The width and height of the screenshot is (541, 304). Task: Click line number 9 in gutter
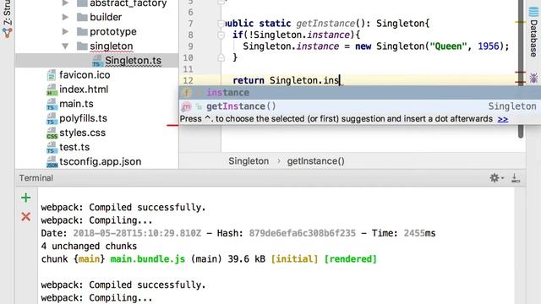point(190,46)
